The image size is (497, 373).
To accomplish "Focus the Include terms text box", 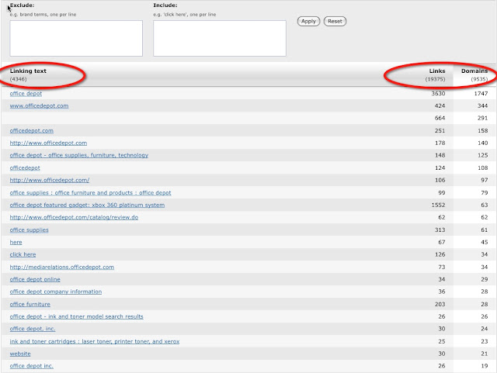I will tap(220, 38).
